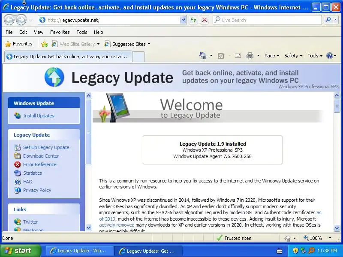
Task: Click the Statistics sidebar icon
Action: [x=18, y=173]
